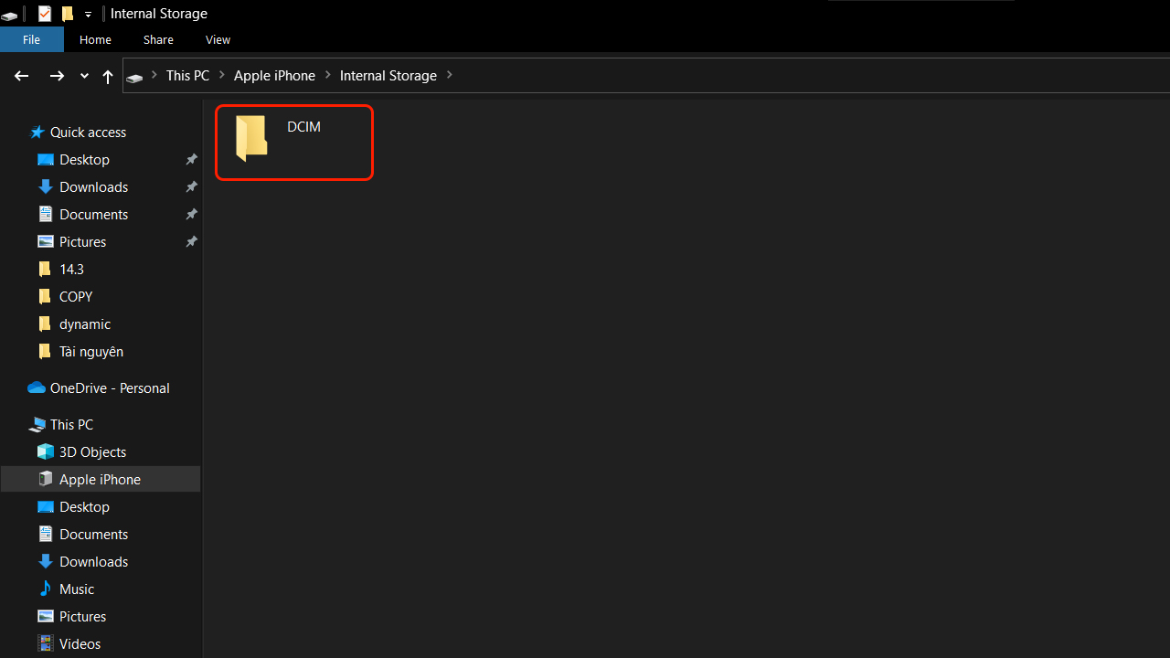Open the File tab

coord(32,39)
